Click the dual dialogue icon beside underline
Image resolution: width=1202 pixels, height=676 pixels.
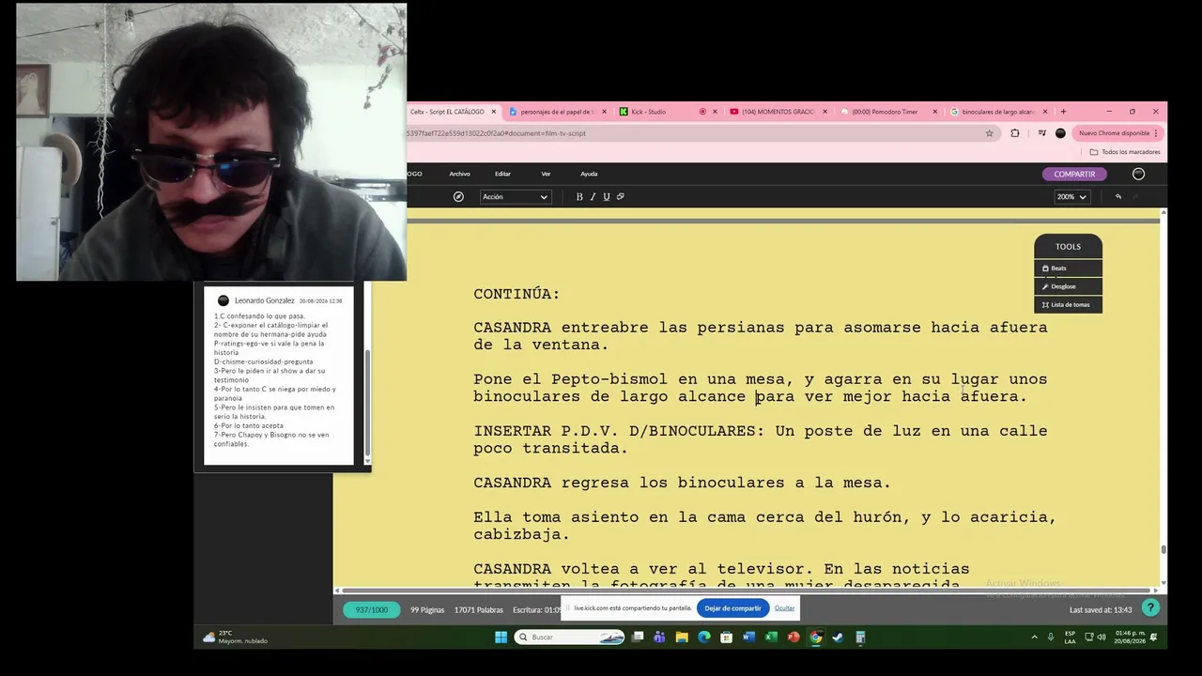[621, 197]
